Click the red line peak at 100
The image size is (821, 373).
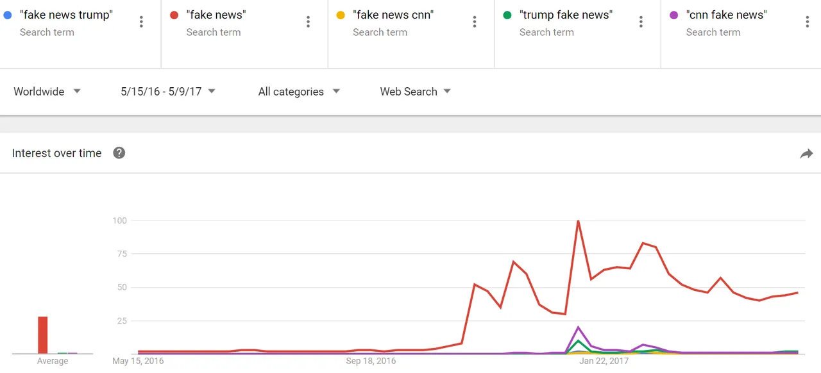click(578, 221)
